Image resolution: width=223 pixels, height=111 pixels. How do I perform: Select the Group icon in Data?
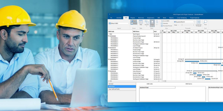click(x=152, y=22)
